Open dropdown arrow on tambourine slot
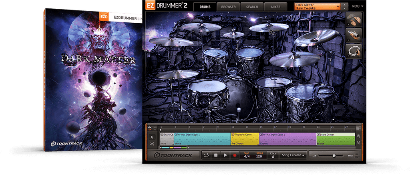Viewport: 410px width, 176px height. click(x=349, y=55)
